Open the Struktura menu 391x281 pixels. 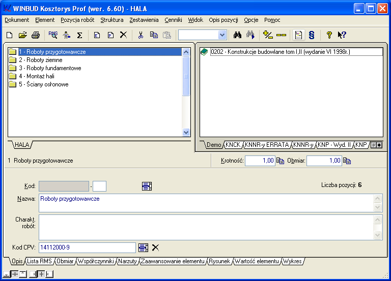point(112,20)
